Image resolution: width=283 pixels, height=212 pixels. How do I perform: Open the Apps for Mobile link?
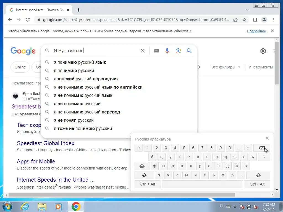[x=36, y=161]
